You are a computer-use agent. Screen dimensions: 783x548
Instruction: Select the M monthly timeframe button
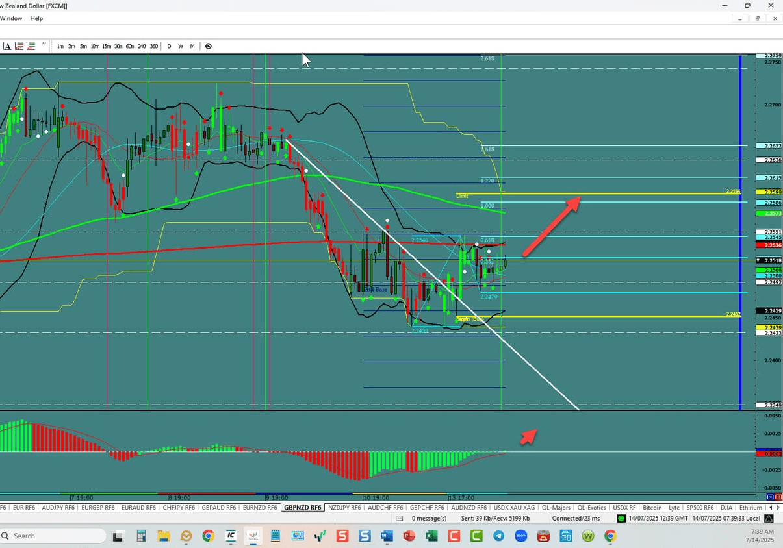(192, 46)
